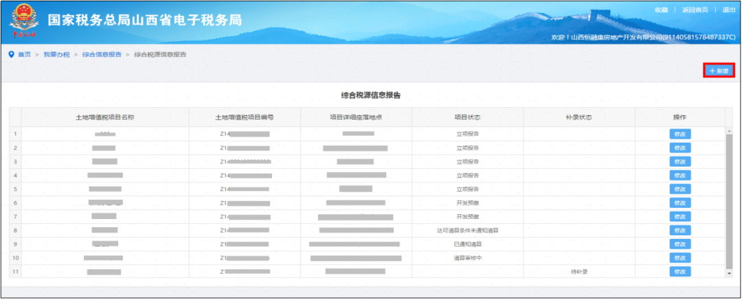
Task: Click the 新增 add button
Action: pyautogui.click(x=719, y=71)
